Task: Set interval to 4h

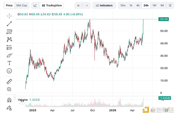Action: pyautogui.click(x=138, y=5)
